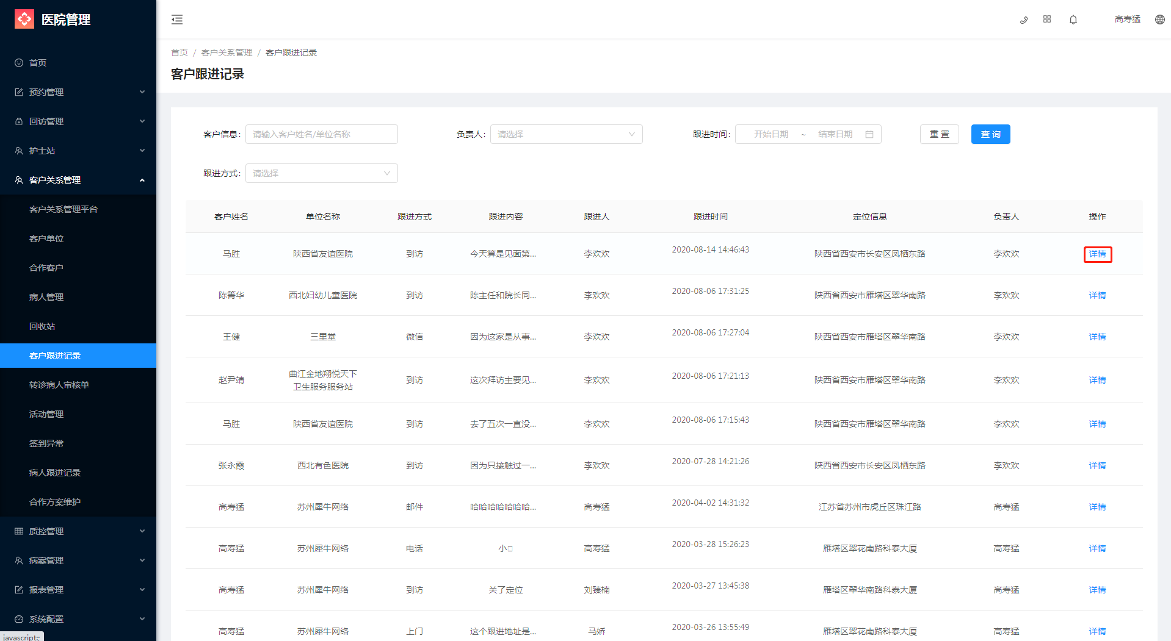Screen dimensions: 1171x641
Task: Collapse the 客户关系管理 menu chevron
Action: tap(142, 180)
